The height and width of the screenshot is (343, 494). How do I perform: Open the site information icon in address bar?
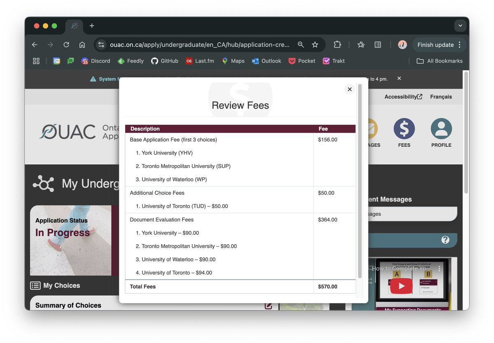click(x=102, y=44)
